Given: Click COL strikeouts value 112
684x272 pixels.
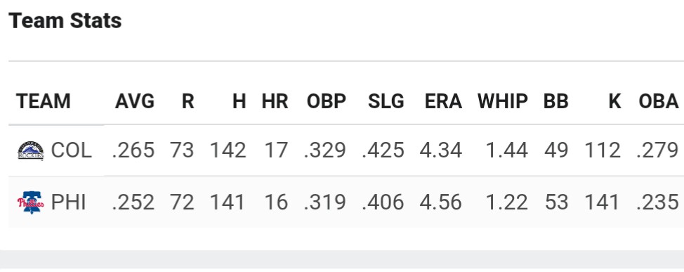Looking at the screenshot, I should pos(603,150).
